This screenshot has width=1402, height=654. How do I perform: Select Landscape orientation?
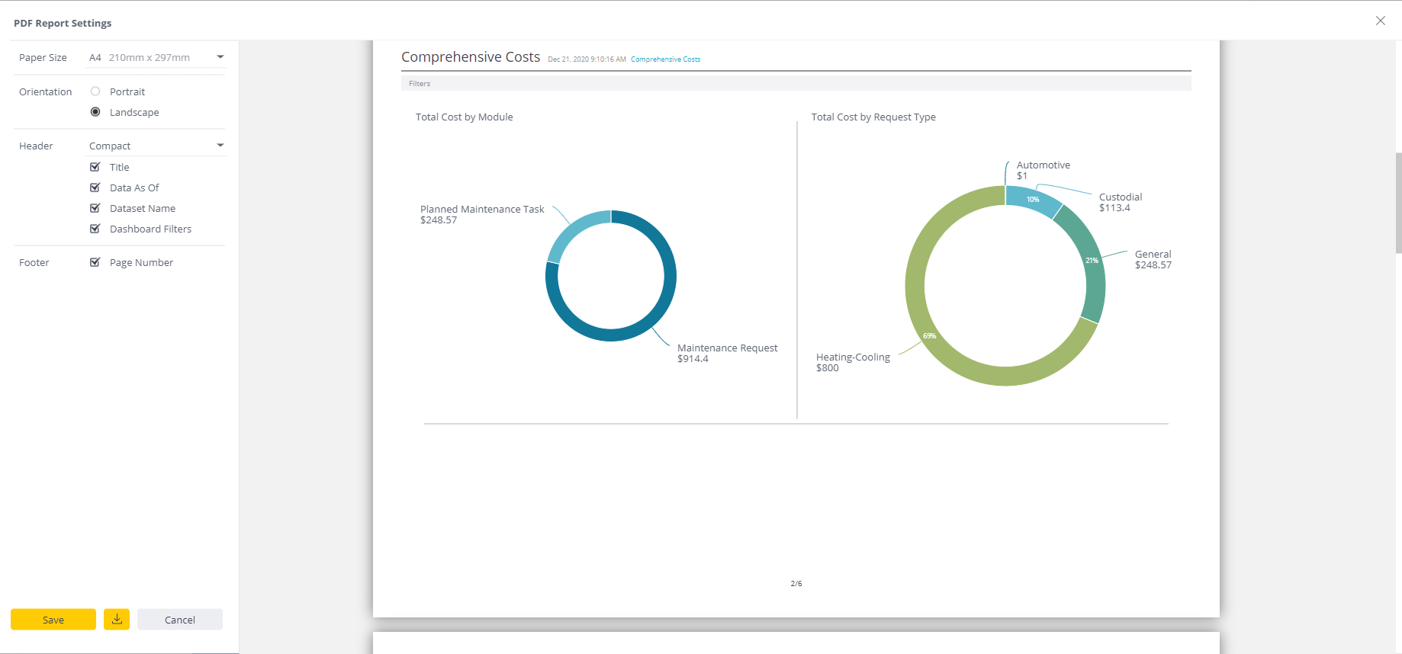point(95,112)
